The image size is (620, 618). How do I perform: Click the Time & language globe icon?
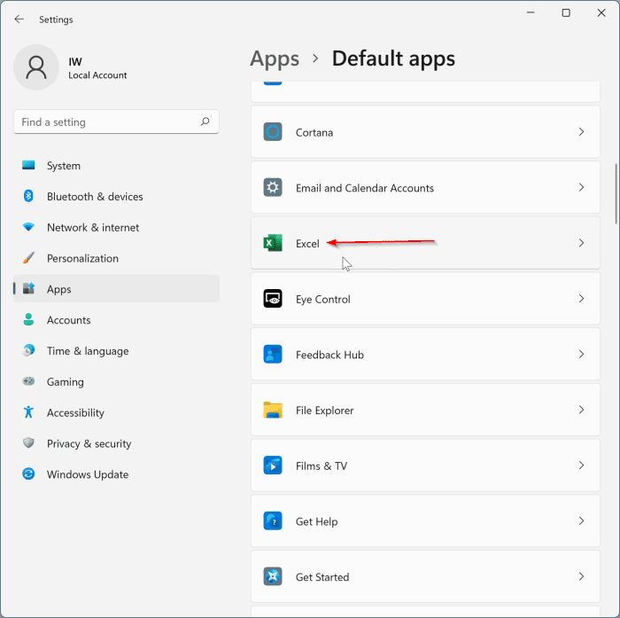click(x=28, y=350)
